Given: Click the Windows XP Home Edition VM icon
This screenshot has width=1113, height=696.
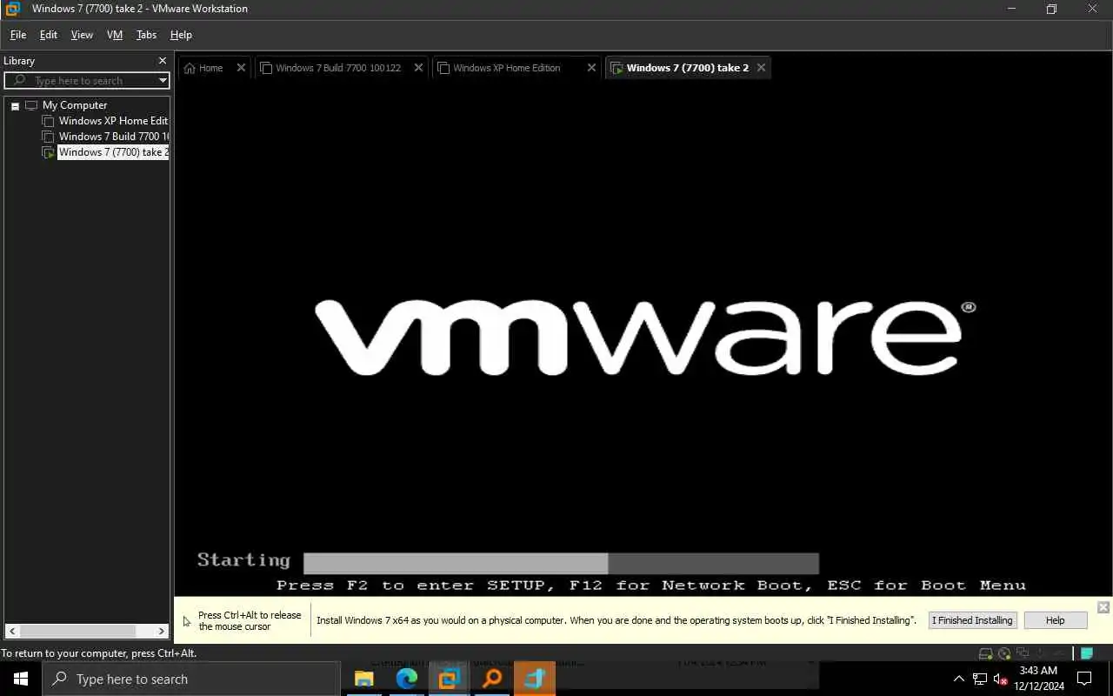Looking at the screenshot, I should click(x=48, y=121).
